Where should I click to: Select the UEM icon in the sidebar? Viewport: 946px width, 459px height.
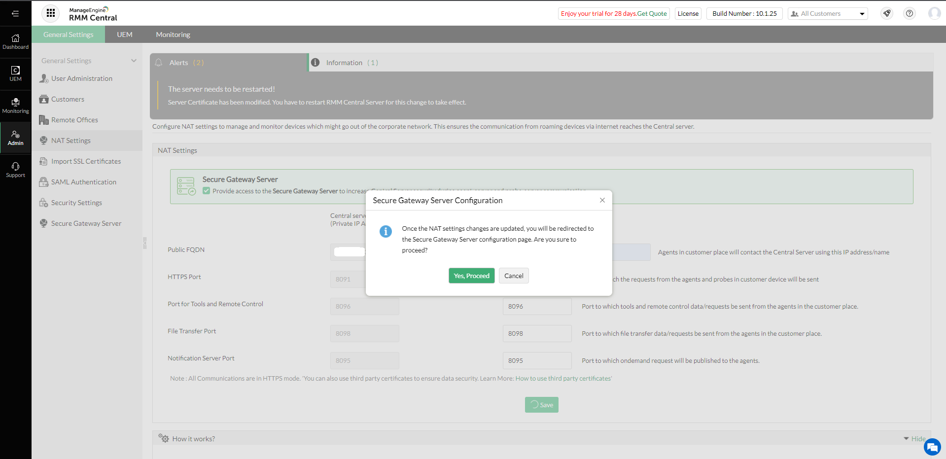[x=15, y=73]
